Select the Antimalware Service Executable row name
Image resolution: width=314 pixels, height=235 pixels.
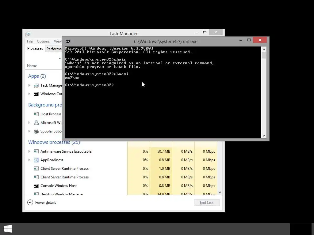pyautogui.click(x=66, y=151)
